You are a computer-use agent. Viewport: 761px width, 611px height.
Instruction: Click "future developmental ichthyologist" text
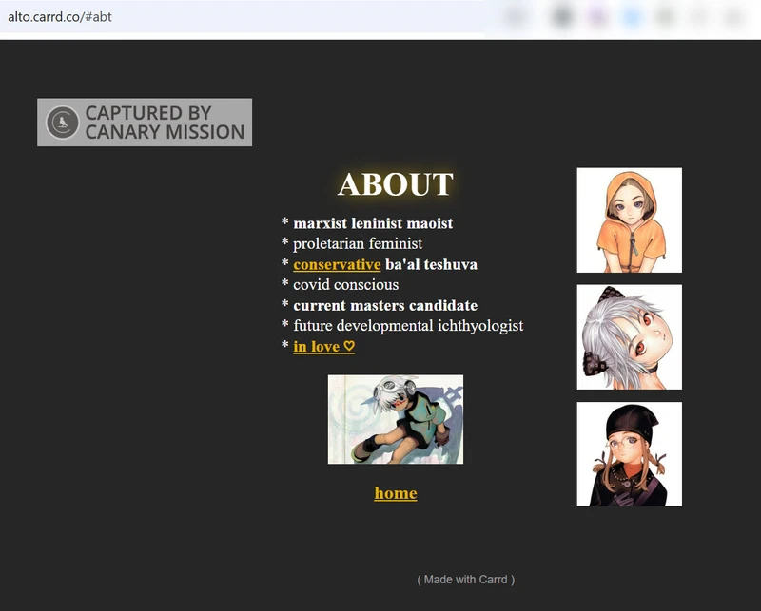coord(408,325)
